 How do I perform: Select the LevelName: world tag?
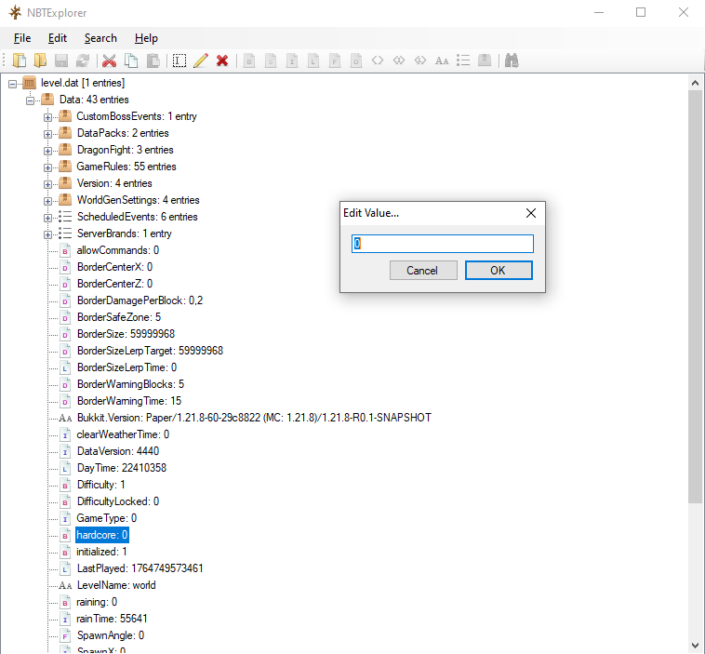tap(115, 585)
